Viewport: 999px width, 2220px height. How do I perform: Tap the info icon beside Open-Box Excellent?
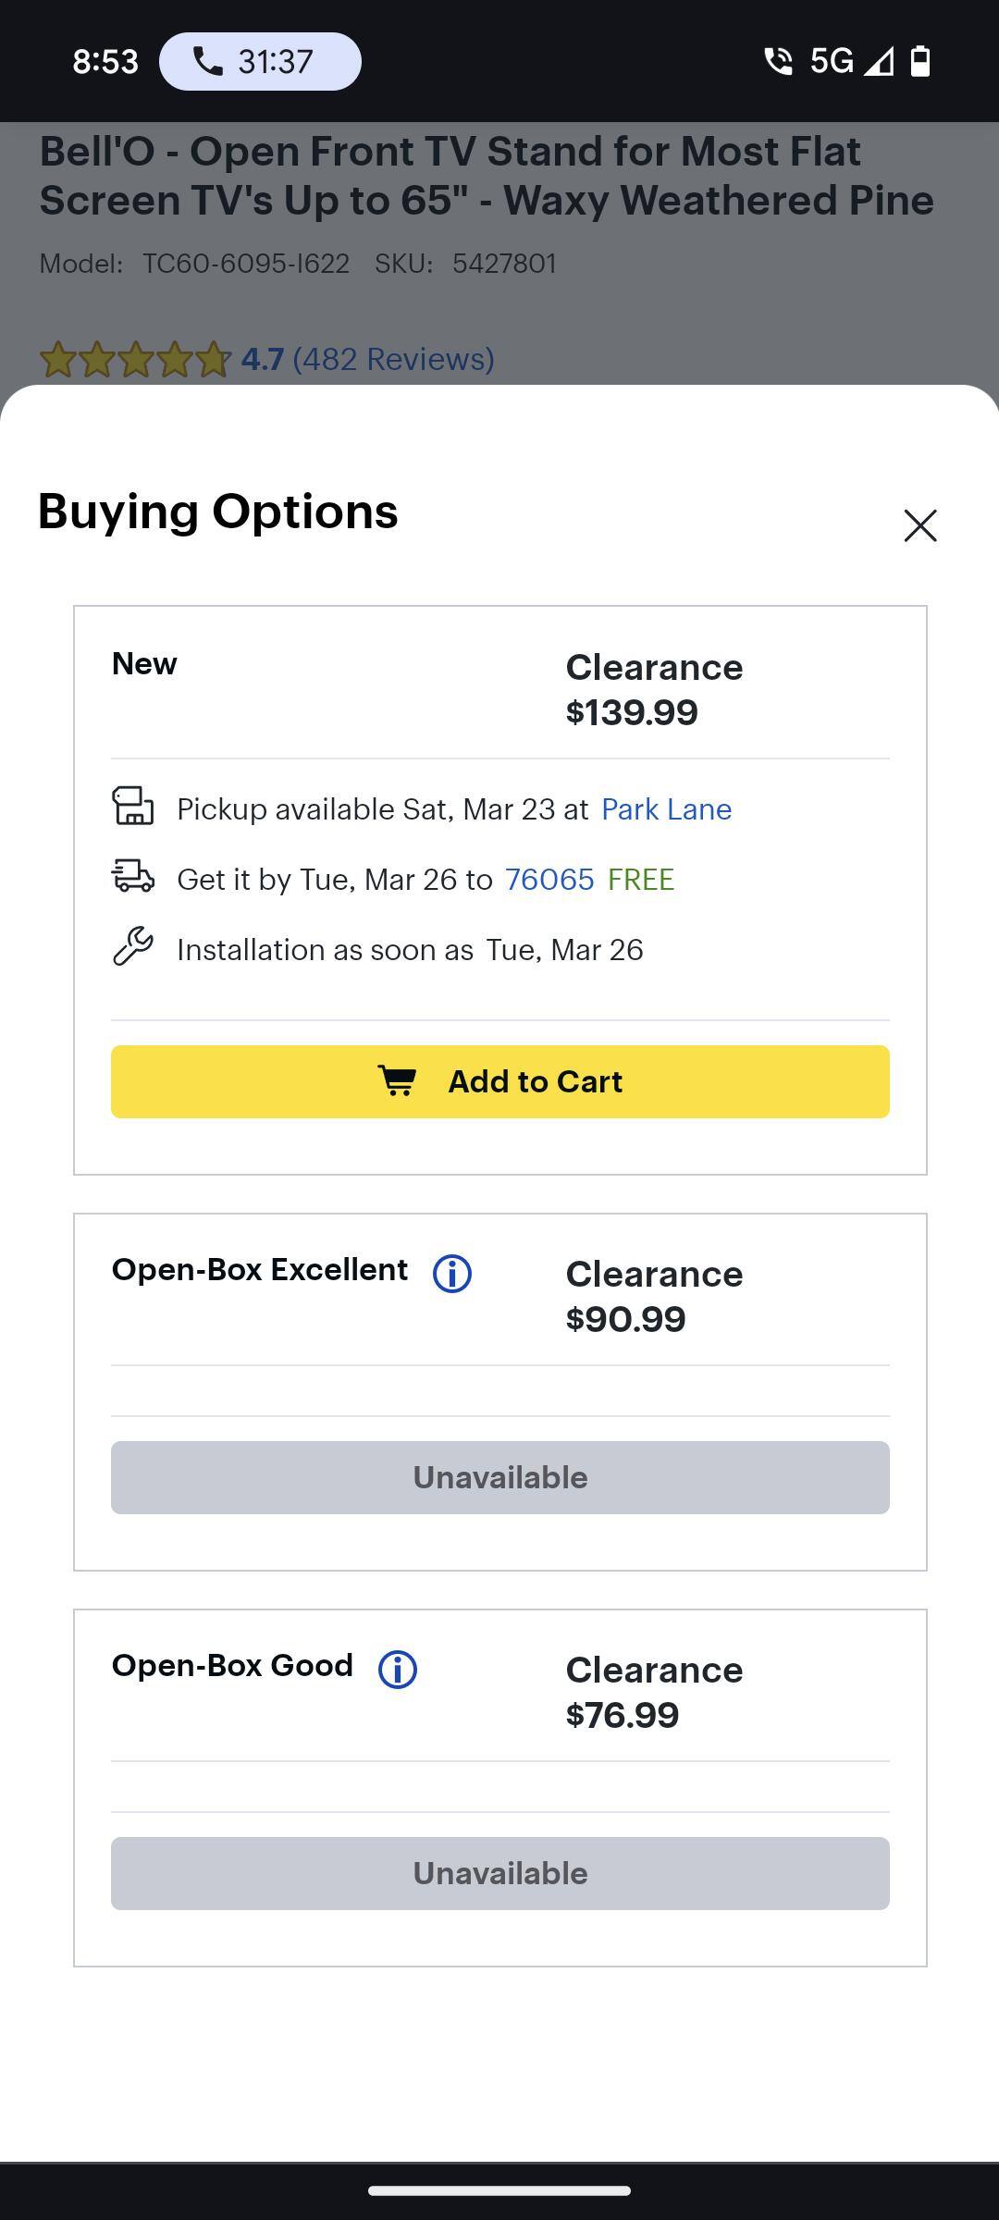point(452,1274)
